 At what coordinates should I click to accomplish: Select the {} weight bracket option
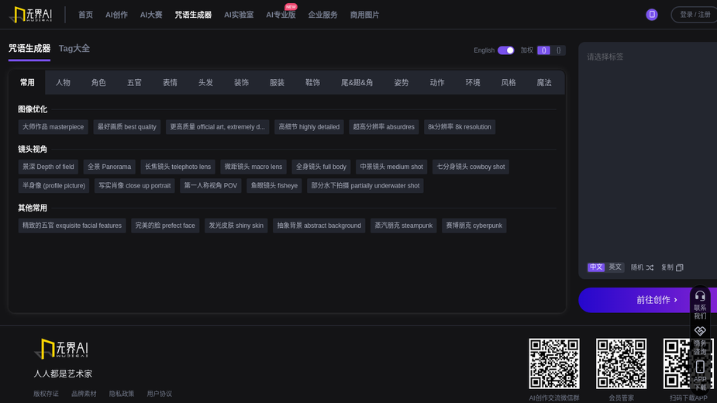point(558,50)
